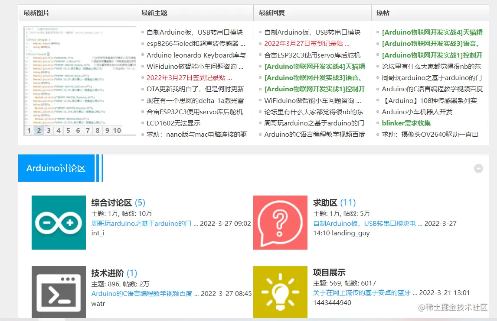Show slide 9 in image carousel

coord(107,130)
